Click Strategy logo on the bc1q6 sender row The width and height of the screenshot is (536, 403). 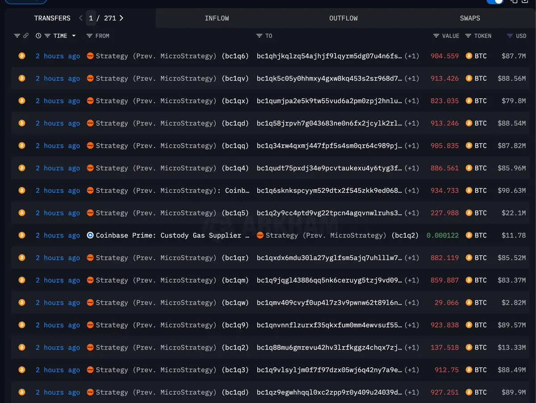90,56
